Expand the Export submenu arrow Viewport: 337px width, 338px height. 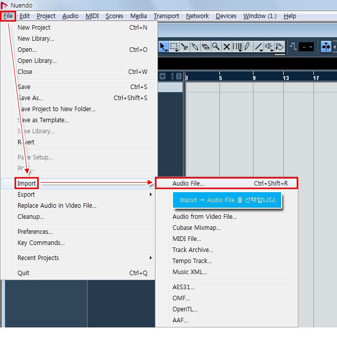[151, 195]
